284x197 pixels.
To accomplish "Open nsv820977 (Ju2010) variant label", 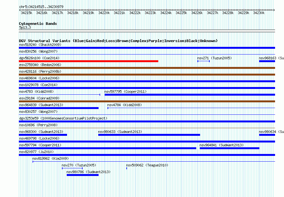I will (36, 152).
